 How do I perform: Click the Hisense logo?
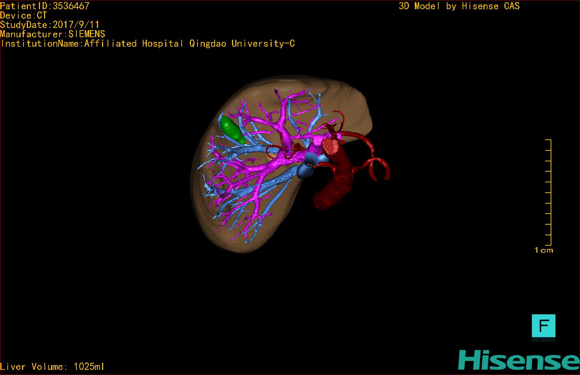[x=519, y=360]
